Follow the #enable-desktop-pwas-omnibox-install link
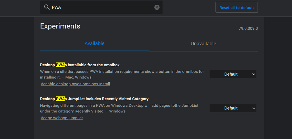The width and height of the screenshot is (292, 139). click(x=75, y=84)
